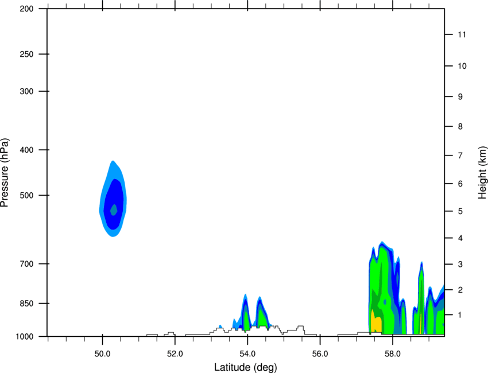Viewport: 488px width, 373px height.
Task: Pick the 4 km height label
Action: point(460,238)
